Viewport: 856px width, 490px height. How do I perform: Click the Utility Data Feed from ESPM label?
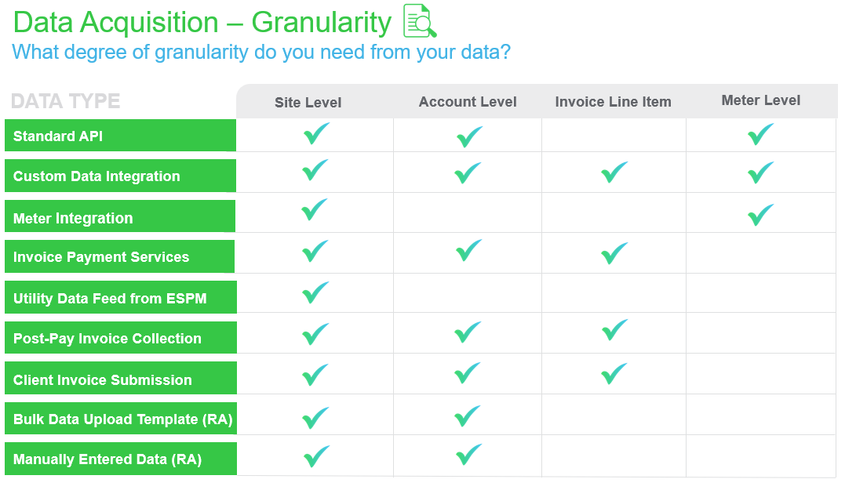pos(110,298)
